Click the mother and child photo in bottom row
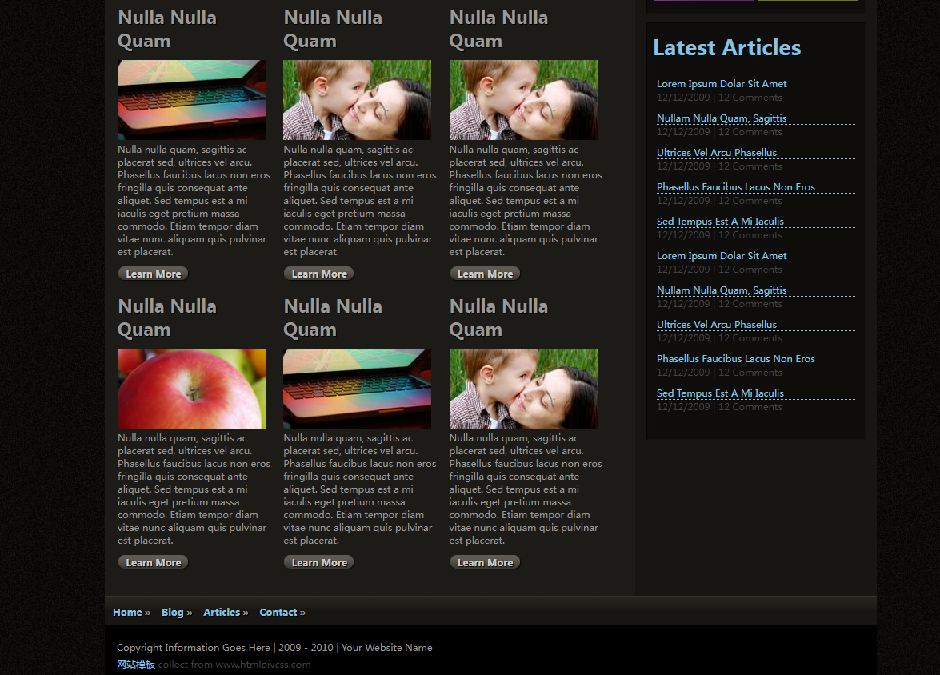Viewport: 940px width, 675px height. pos(523,389)
